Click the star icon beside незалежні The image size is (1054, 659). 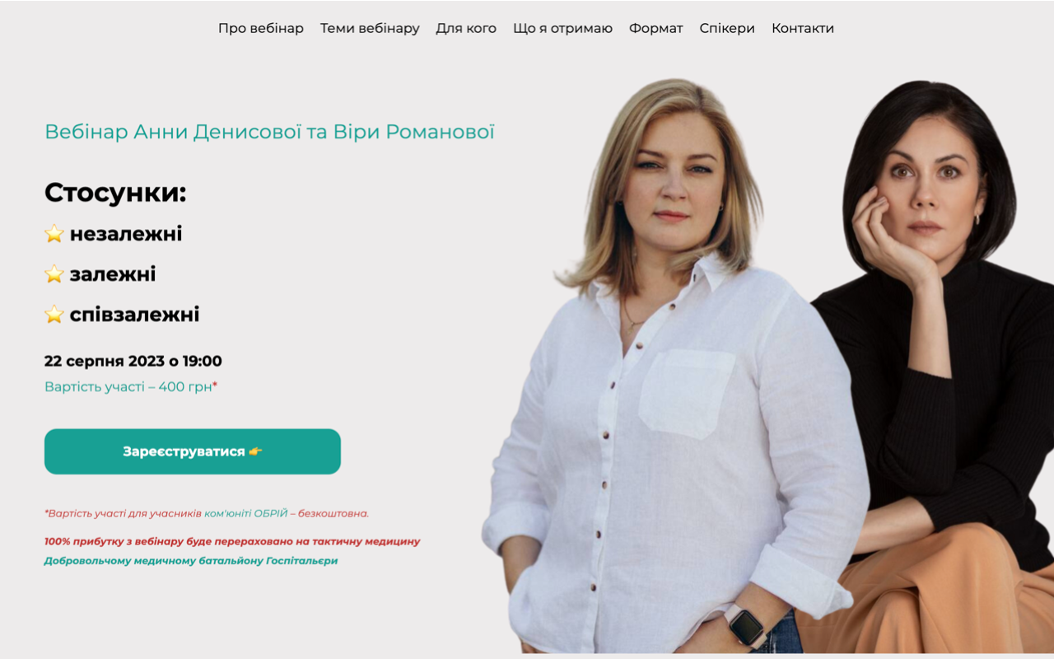(54, 234)
